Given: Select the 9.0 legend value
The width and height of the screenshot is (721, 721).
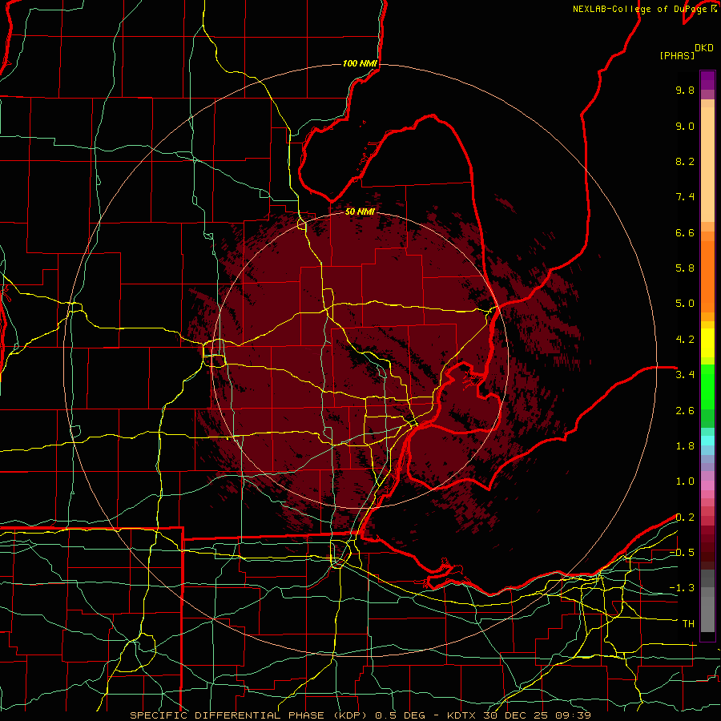Looking at the screenshot, I should (685, 126).
